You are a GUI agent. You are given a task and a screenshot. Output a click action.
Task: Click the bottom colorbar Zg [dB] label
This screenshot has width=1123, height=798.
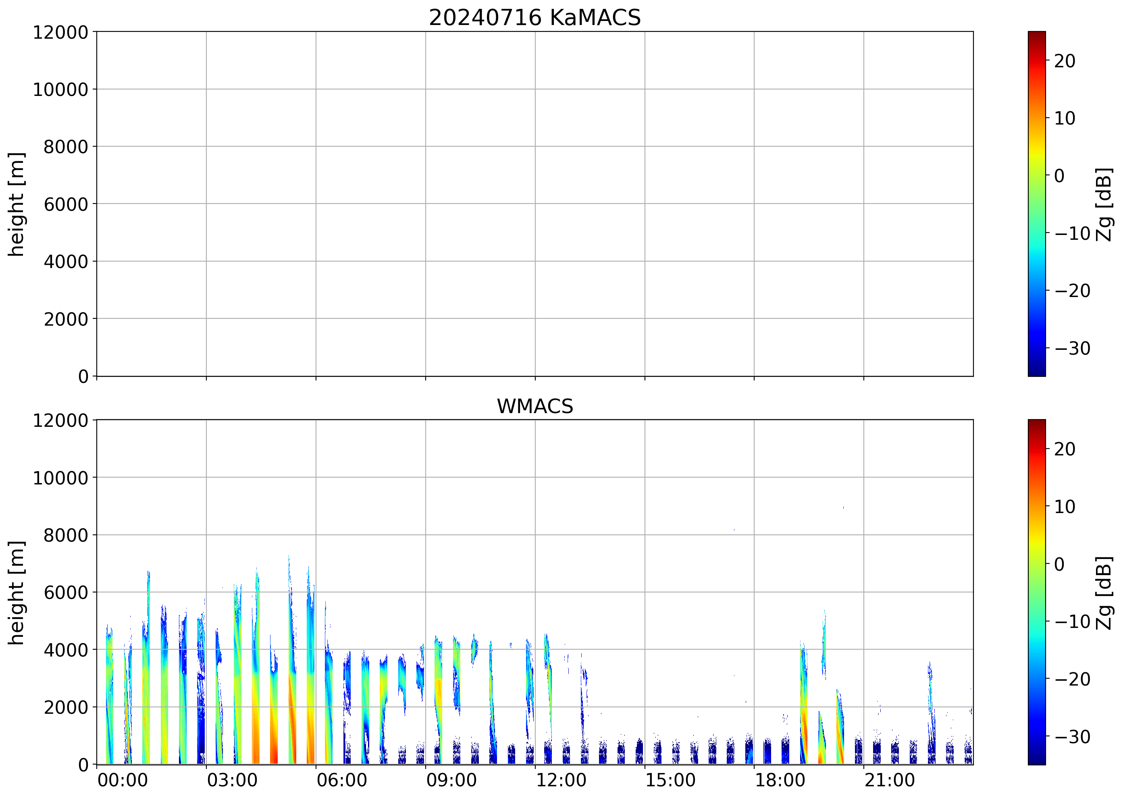tap(1104, 592)
